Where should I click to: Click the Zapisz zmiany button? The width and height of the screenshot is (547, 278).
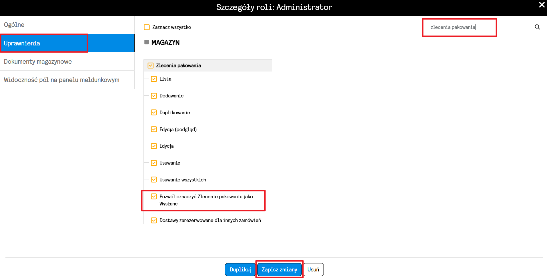(279, 269)
